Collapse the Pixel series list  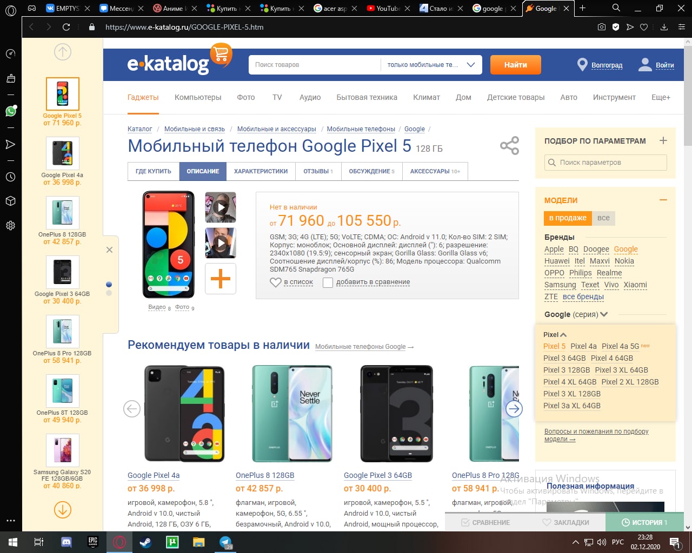click(563, 335)
